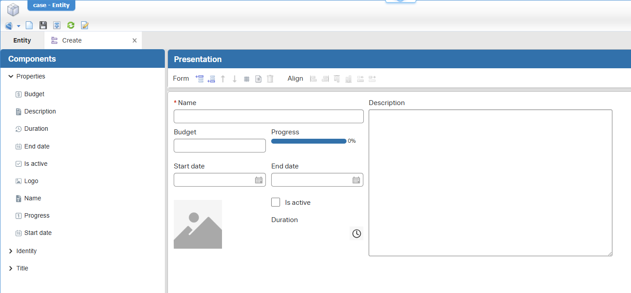Click the Progress bar control
This screenshot has width=631, height=293.
[309, 141]
